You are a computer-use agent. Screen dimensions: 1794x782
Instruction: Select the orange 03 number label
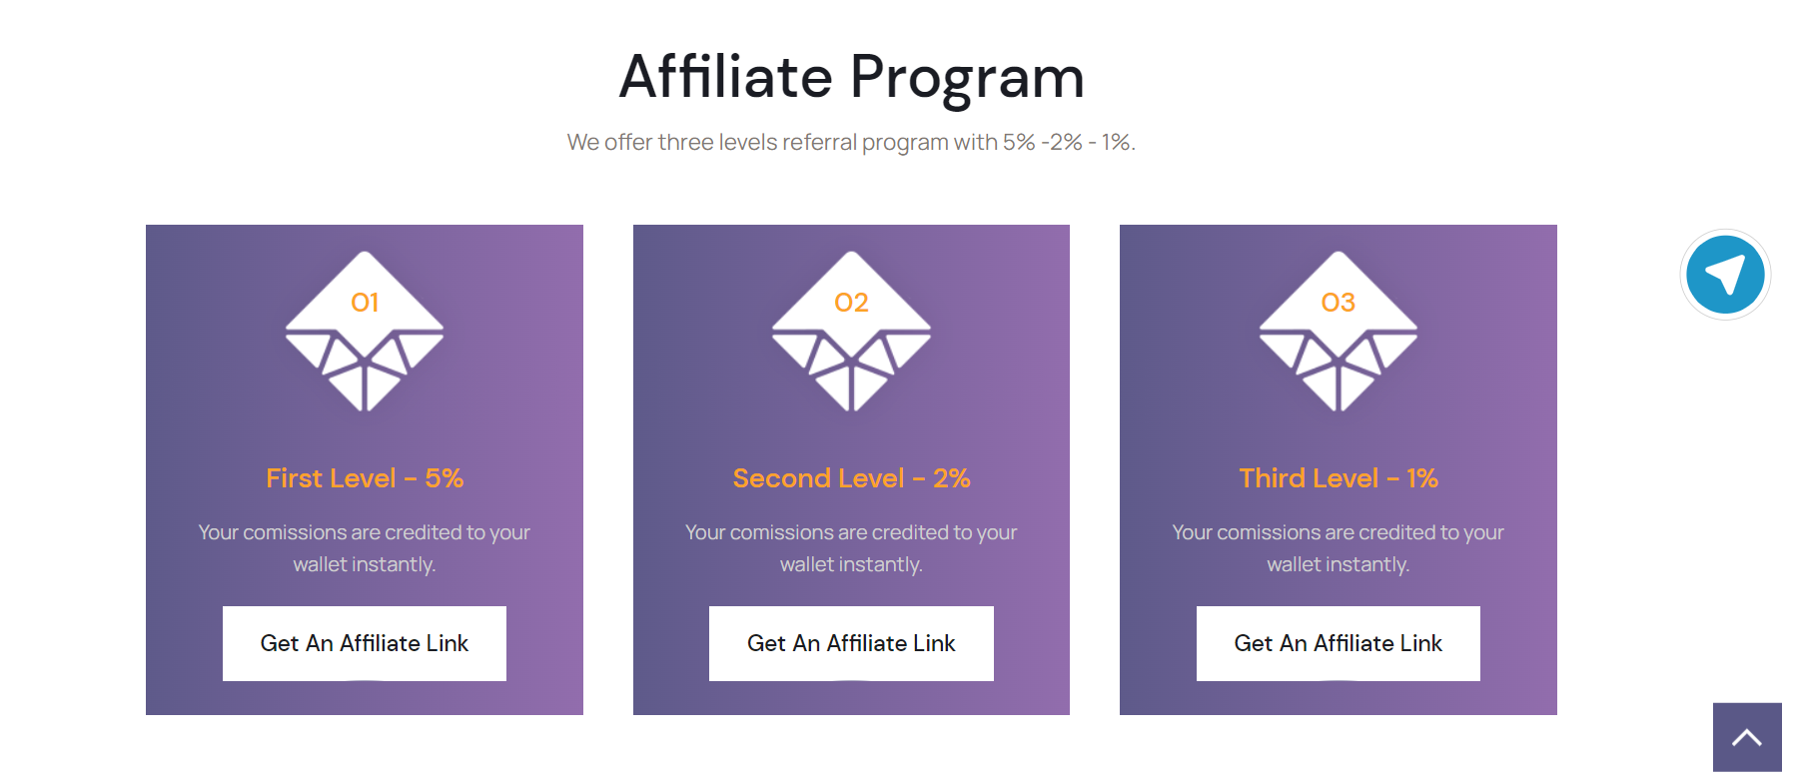[x=1339, y=303]
